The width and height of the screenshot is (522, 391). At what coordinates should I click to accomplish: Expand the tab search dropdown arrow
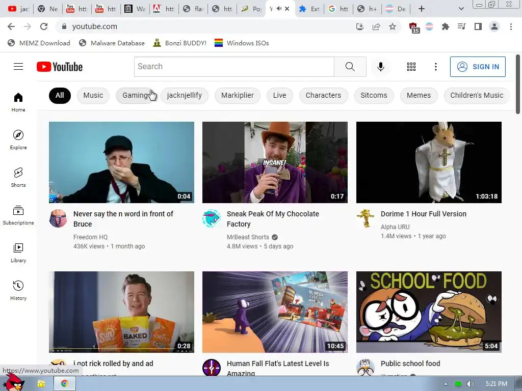click(461, 9)
